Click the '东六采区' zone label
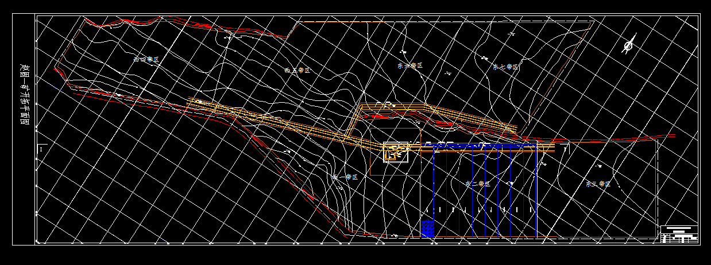Screen dimensions: 711x265 pyautogui.click(x=410, y=66)
